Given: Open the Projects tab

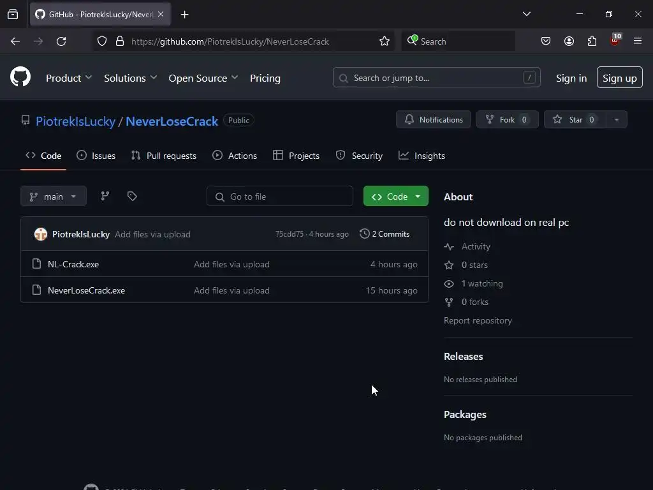Looking at the screenshot, I should pyautogui.click(x=296, y=156).
